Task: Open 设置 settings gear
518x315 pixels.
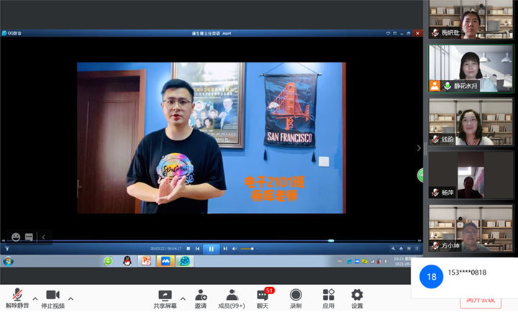Action: pos(357,295)
